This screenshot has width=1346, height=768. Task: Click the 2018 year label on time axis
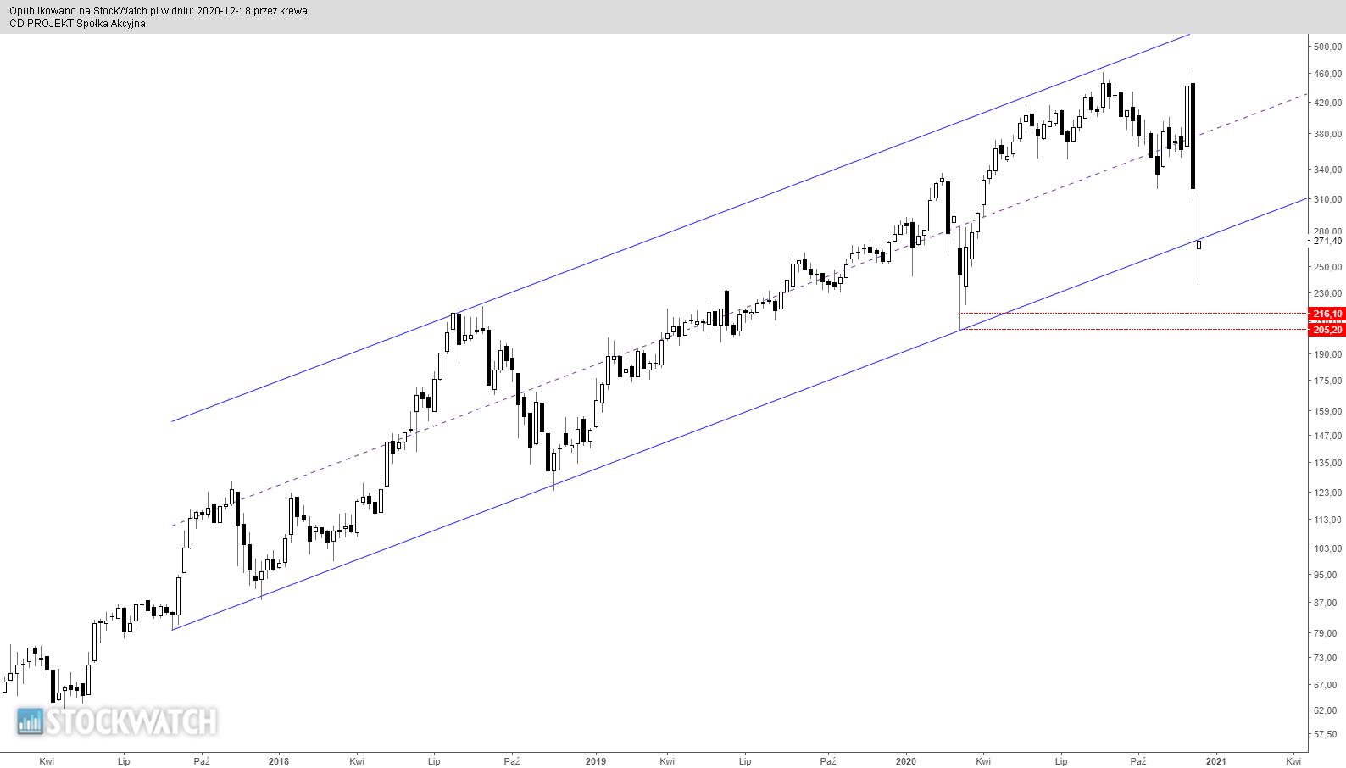tap(278, 761)
